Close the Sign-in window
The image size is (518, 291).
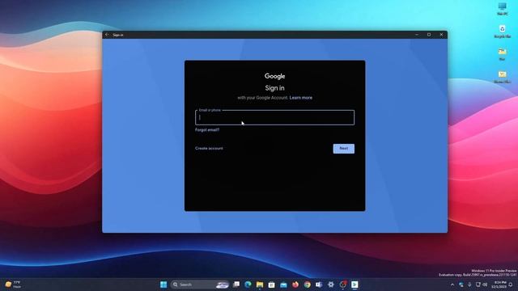(x=441, y=35)
